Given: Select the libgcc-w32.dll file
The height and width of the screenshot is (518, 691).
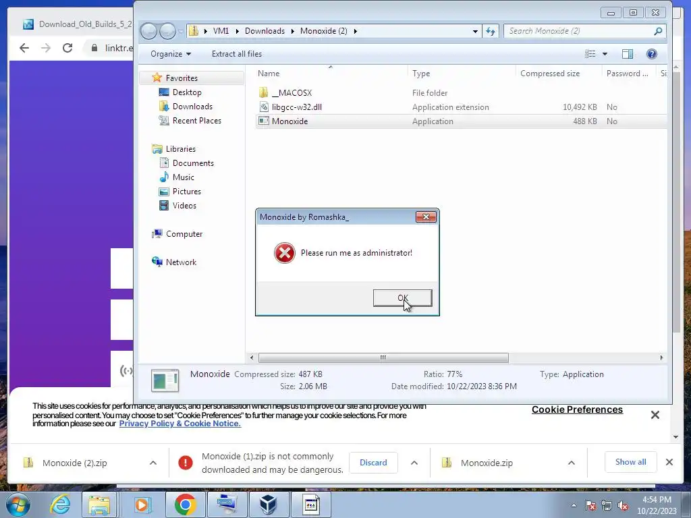Looking at the screenshot, I should click(x=297, y=107).
